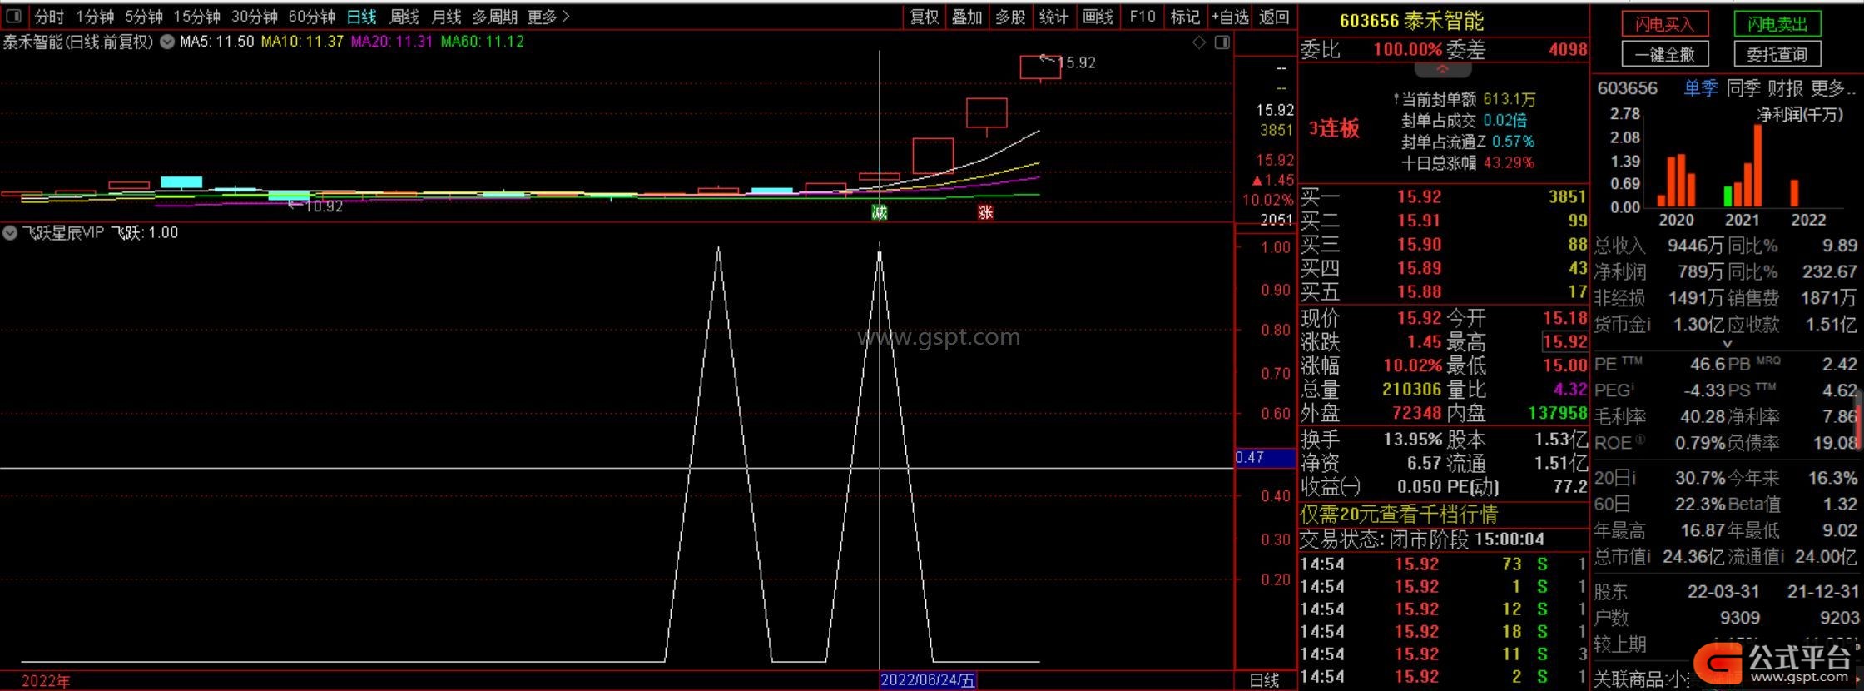Select the 日线 daily chart tab
The image size is (1864, 691).
tap(362, 17)
